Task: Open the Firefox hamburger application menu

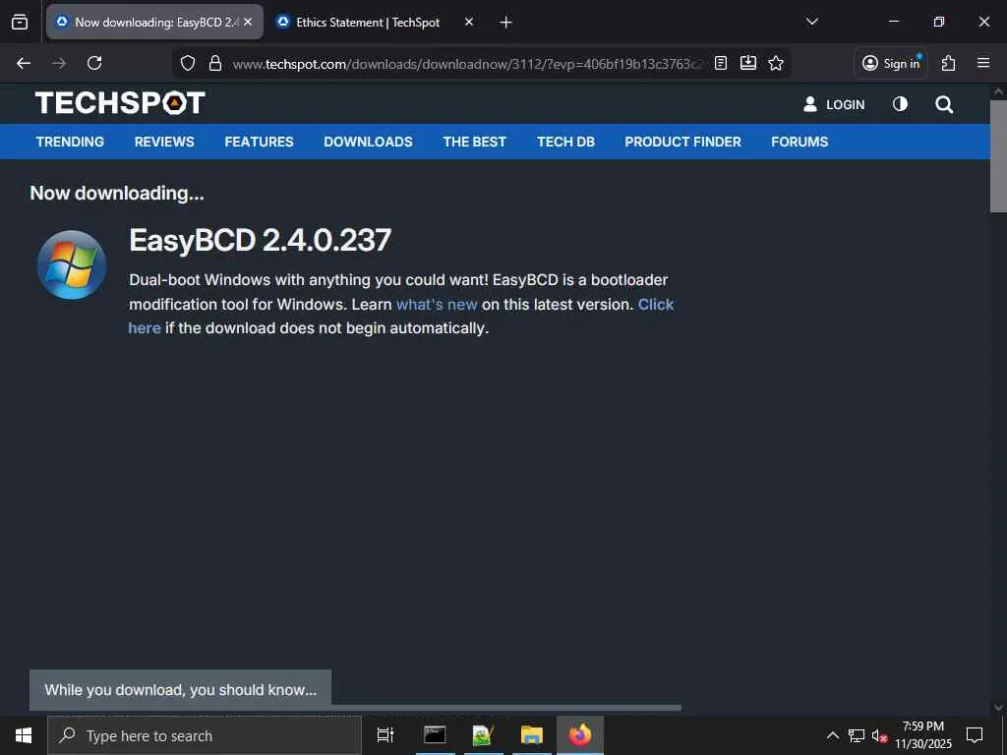Action: [x=983, y=63]
